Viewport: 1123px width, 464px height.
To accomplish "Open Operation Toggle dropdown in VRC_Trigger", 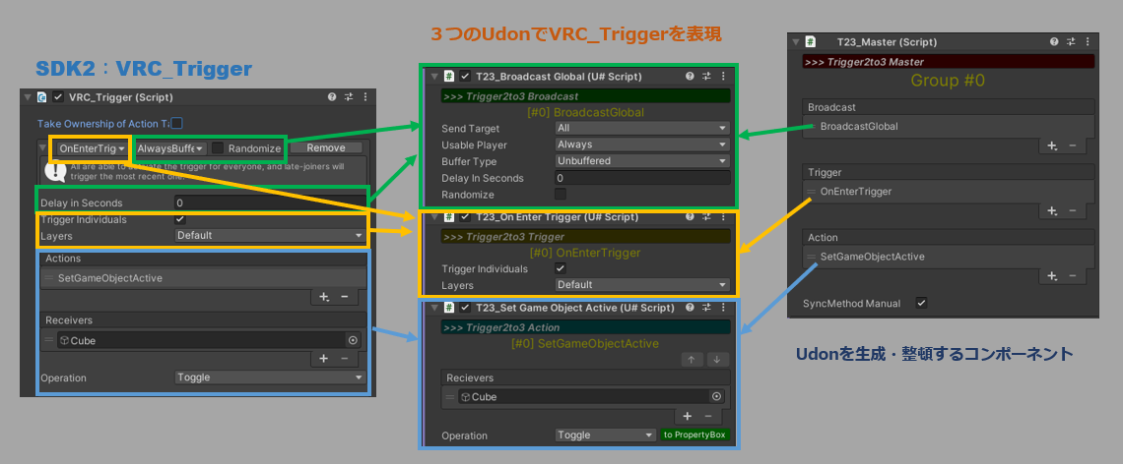I will pyautogui.click(x=271, y=377).
